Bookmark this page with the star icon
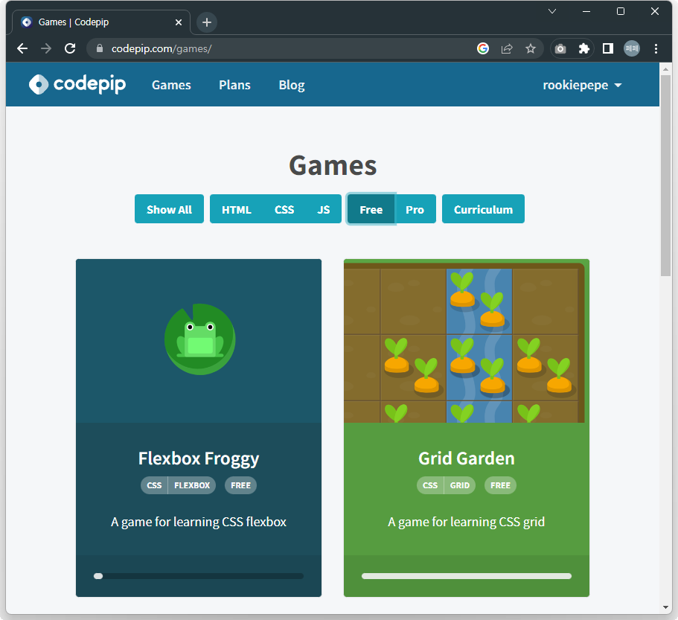This screenshot has height=620, width=678. point(531,48)
